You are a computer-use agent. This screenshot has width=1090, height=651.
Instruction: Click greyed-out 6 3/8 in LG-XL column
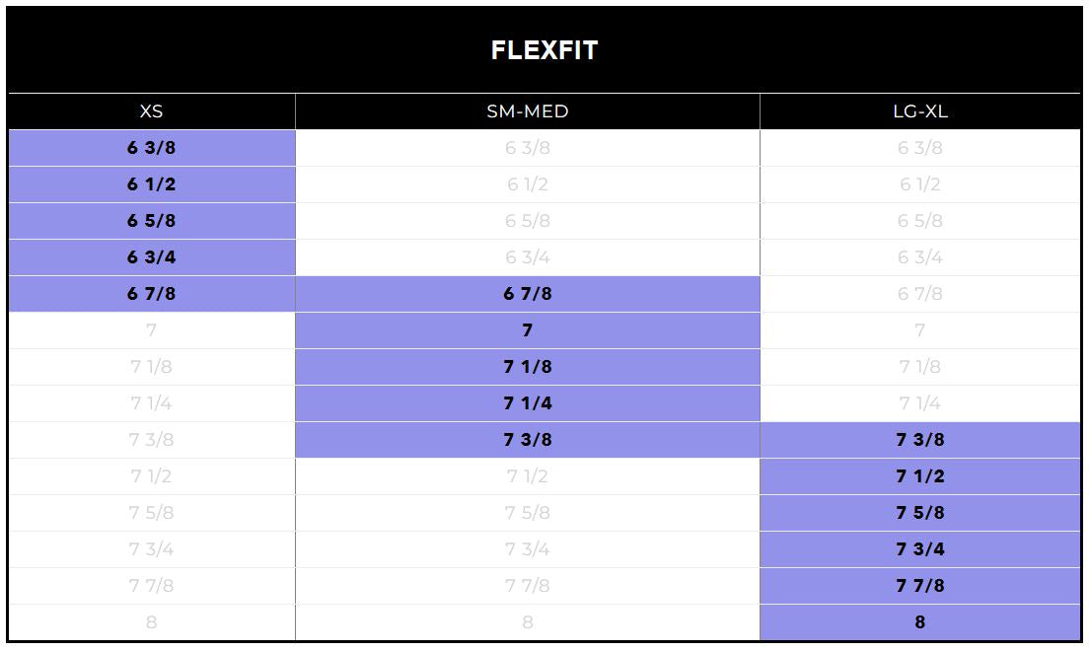[920, 148]
